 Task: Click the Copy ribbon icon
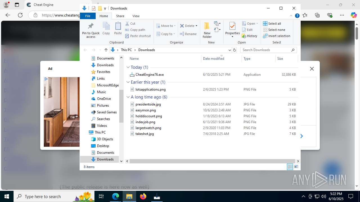click(x=106, y=28)
